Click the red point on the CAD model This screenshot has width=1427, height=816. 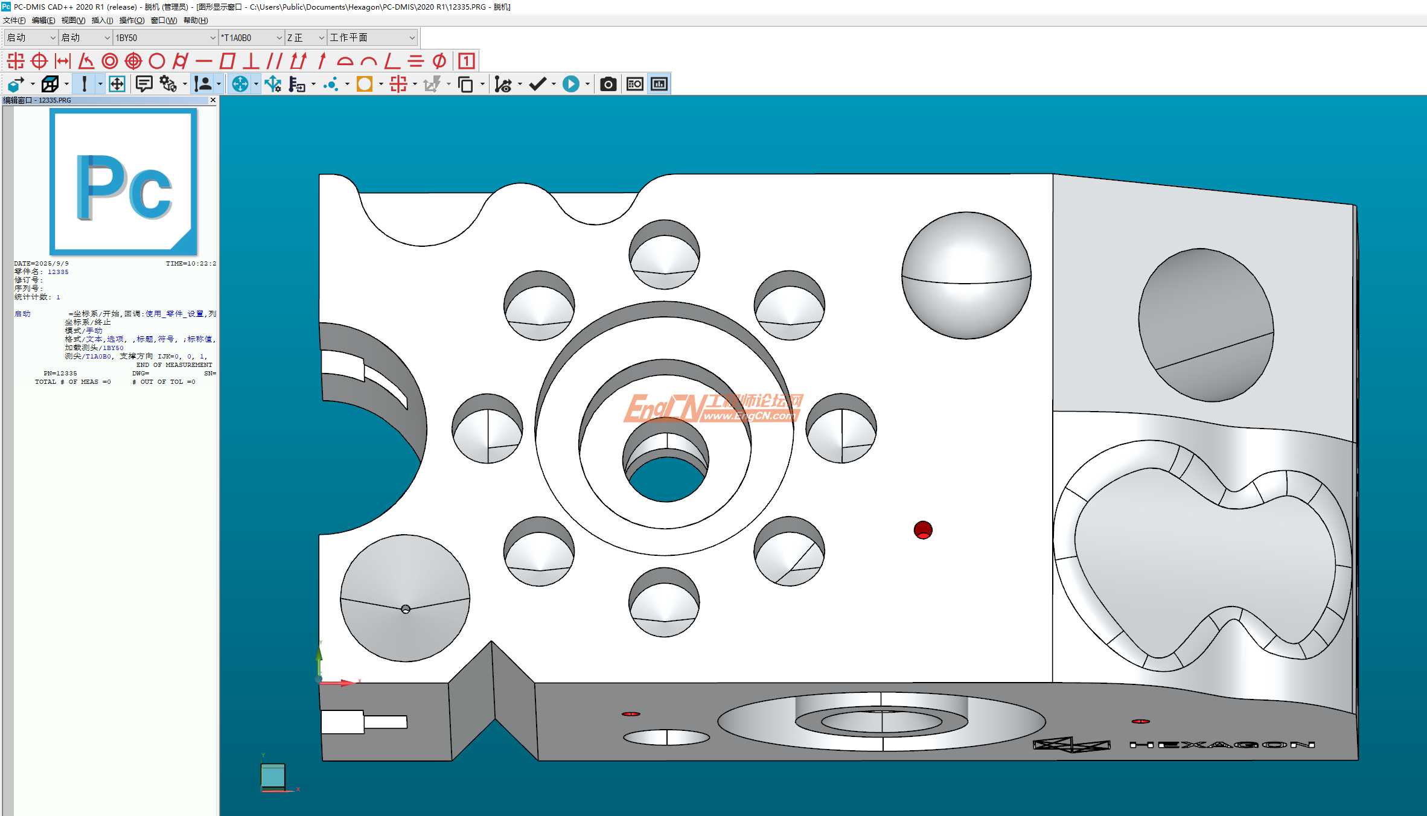922,530
